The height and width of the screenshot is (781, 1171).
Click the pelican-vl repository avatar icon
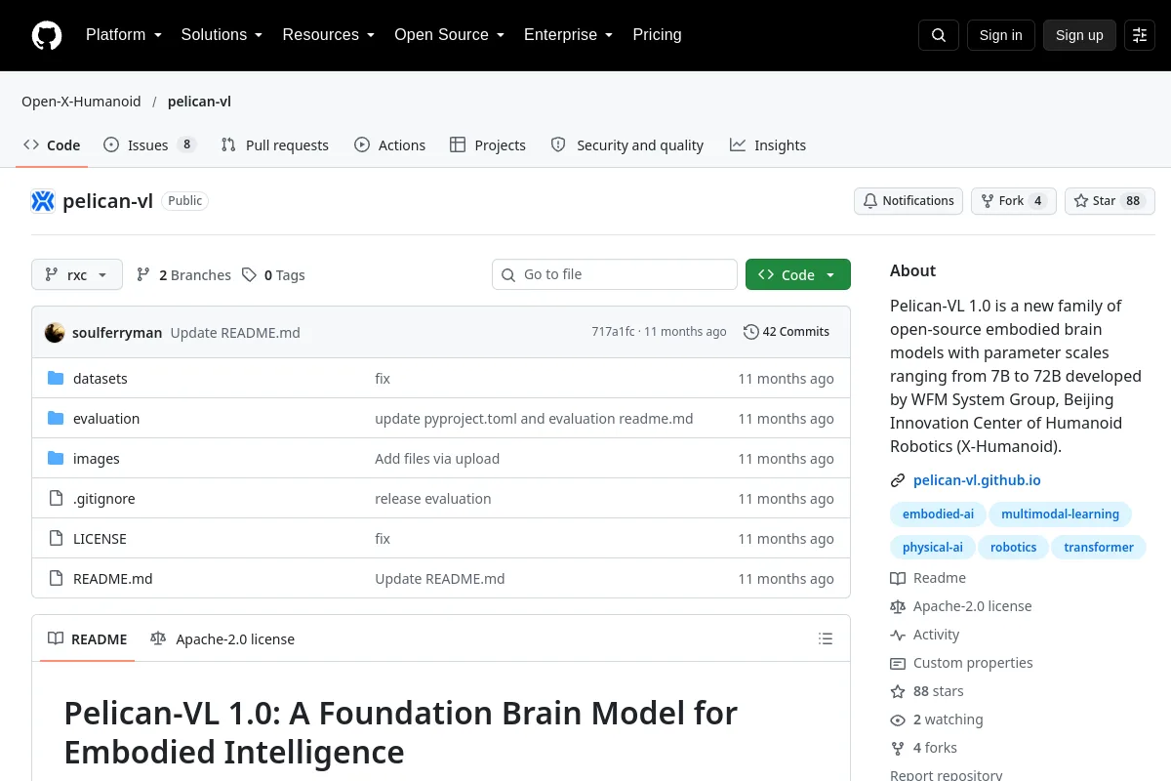pyautogui.click(x=43, y=201)
